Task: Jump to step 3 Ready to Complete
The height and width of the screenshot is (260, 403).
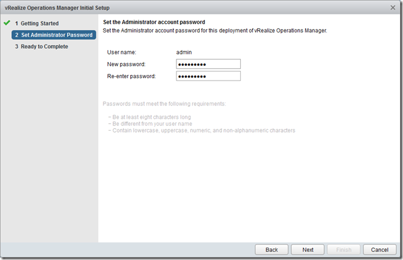Action: [x=44, y=46]
